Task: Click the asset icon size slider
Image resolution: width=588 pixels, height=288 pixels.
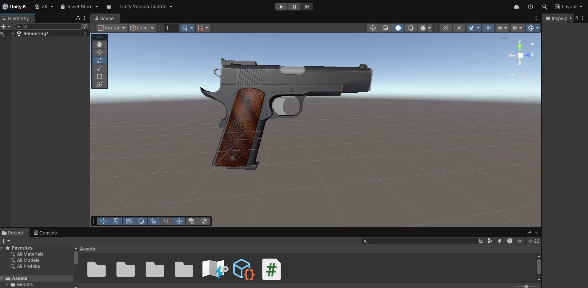Action: point(526,286)
